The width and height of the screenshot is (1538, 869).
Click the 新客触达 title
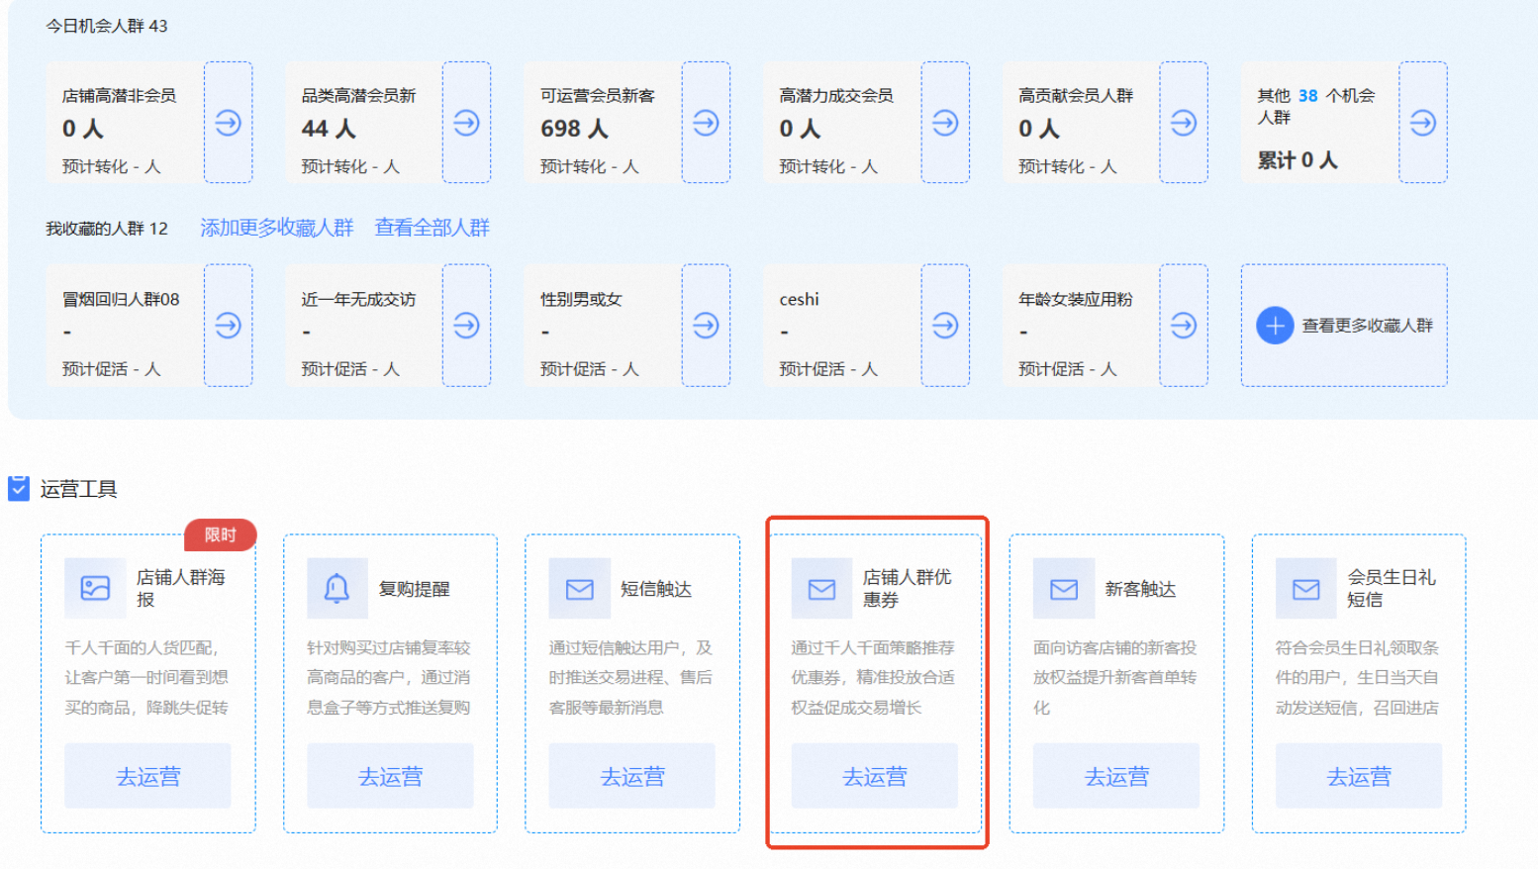1141,589
